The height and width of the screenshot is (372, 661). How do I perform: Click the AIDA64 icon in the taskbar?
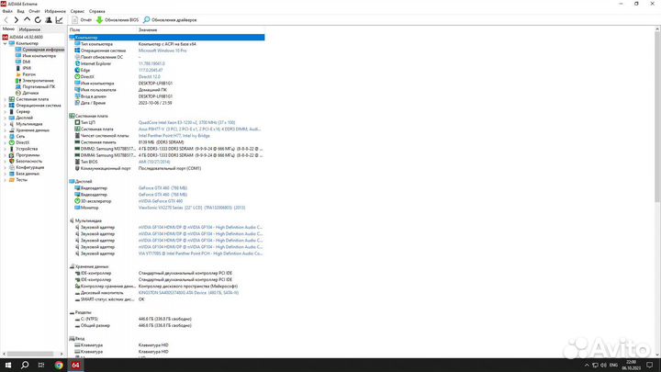click(x=77, y=365)
